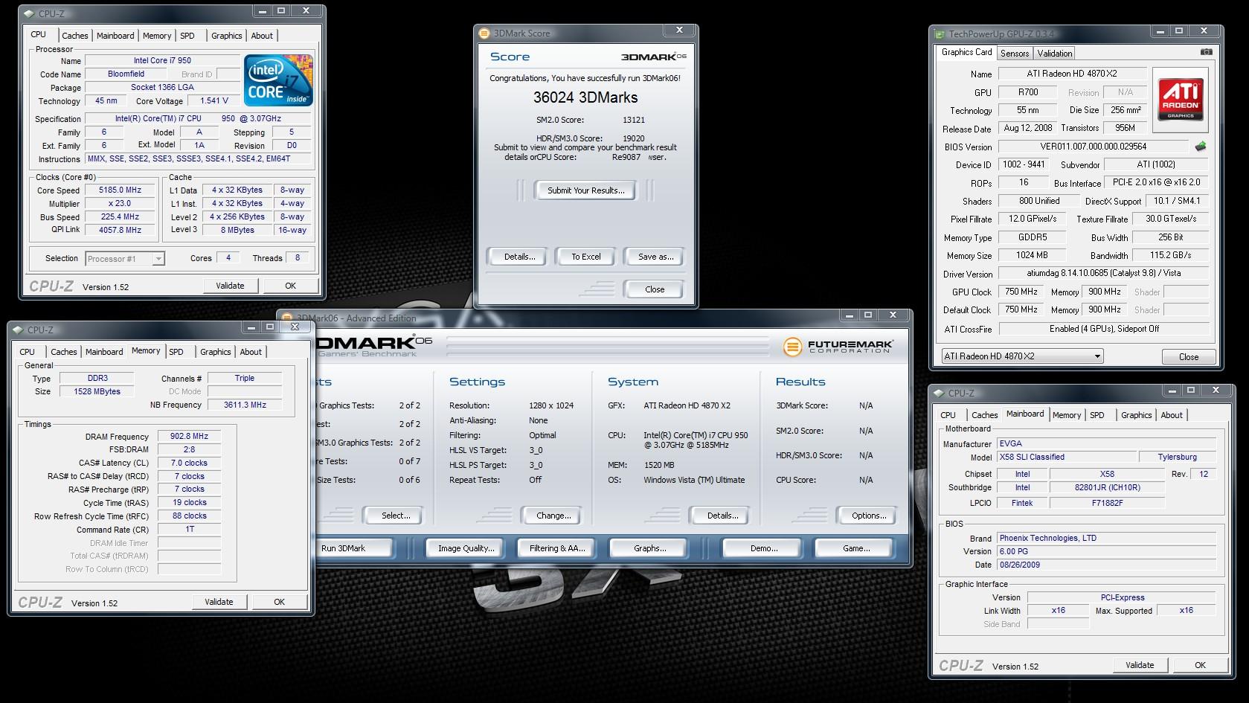1249x703 pixels.
Task: Click the GPU-Z Name field ATI Radeon HD 4870 X2
Action: point(1072,74)
